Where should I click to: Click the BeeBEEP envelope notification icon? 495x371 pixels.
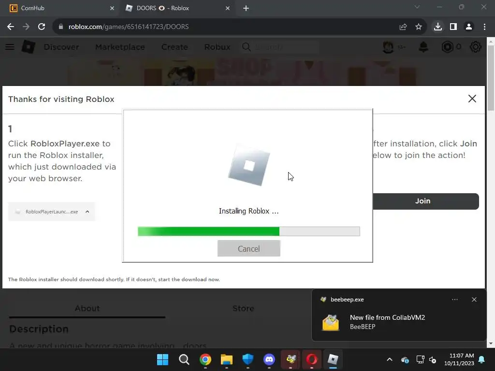[x=331, y=322]
